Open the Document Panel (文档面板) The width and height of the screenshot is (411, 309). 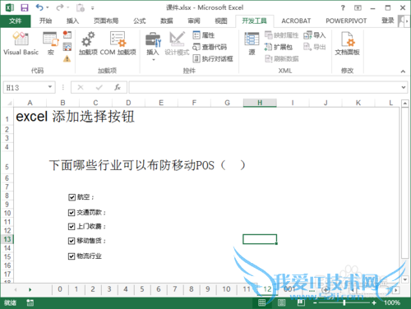click(x=347, y=44)
